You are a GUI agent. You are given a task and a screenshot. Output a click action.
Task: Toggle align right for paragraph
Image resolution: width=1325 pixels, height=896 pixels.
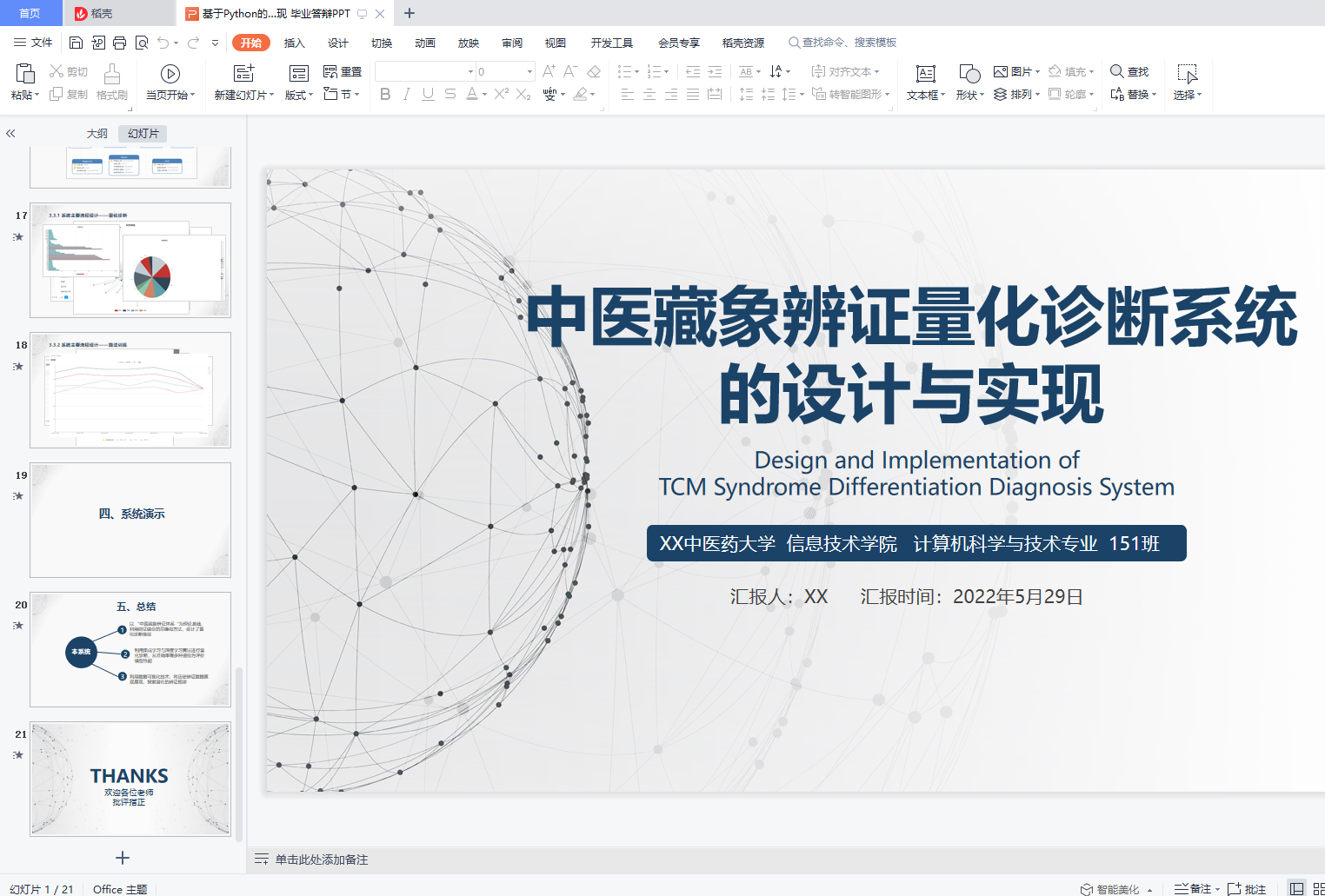(x=671, y=94)
